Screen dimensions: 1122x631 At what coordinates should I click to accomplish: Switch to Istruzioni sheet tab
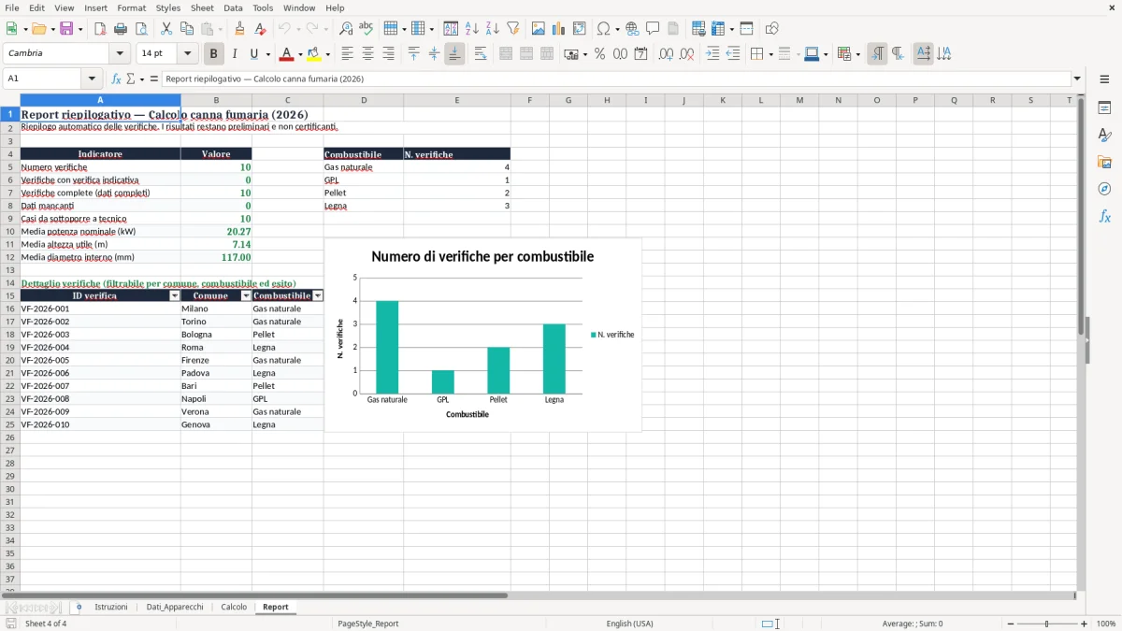(x=111, y=608)
